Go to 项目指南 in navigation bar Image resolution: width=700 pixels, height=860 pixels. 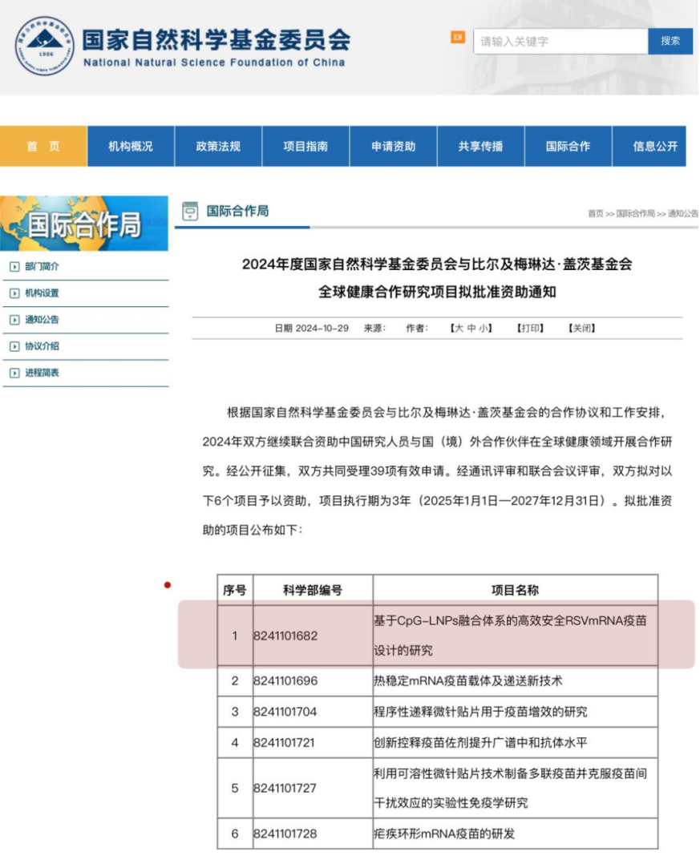(305, 146)
